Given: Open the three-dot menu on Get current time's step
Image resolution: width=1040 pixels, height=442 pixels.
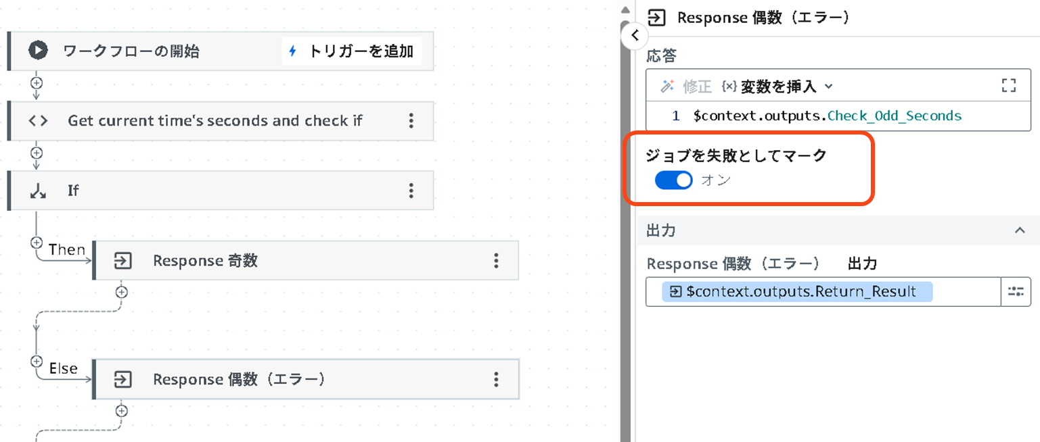Looking at the screenshot, I should click(411, 121).
